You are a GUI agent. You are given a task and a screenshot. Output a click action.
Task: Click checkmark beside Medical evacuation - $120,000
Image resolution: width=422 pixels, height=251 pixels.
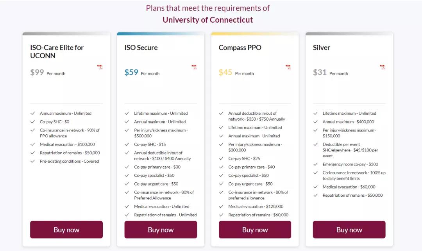[222, 206]
